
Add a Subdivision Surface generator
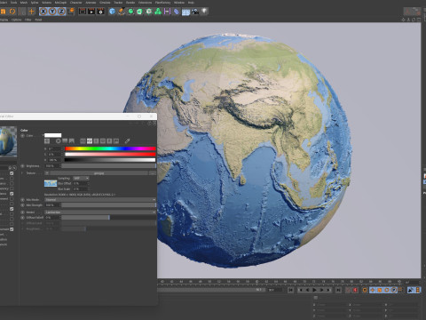click(130, 12)
